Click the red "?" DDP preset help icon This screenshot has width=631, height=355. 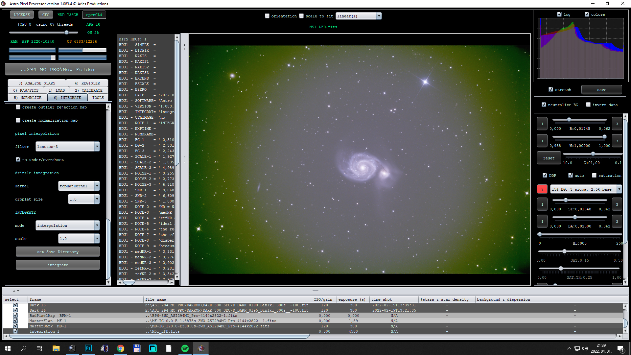click(542, 189)
